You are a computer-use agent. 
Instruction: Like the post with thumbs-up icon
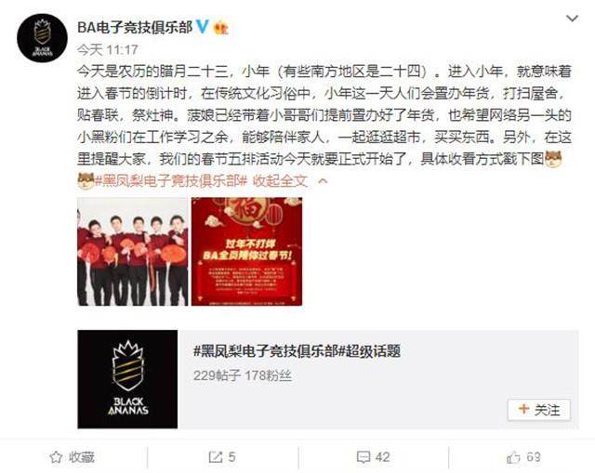(x=513, y=457)
